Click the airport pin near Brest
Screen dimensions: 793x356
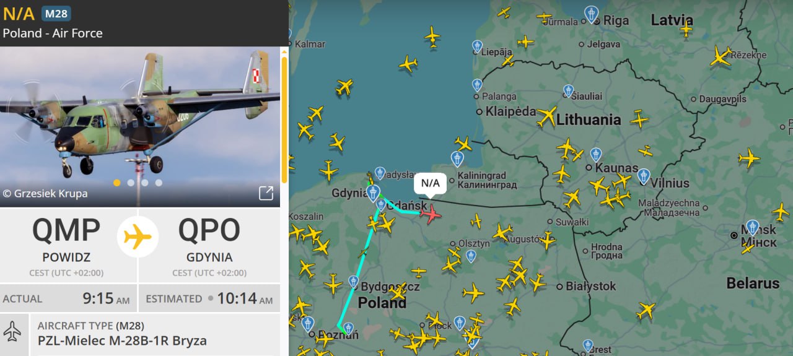click(x=588, y=345)
